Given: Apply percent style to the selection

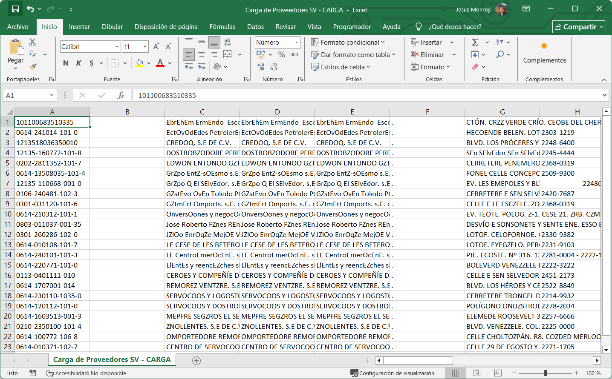Looking at the screenshot, I should (281, 54).
